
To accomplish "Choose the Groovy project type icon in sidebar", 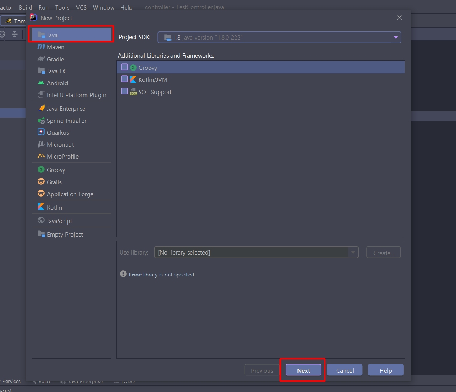I will click(41, 170).
